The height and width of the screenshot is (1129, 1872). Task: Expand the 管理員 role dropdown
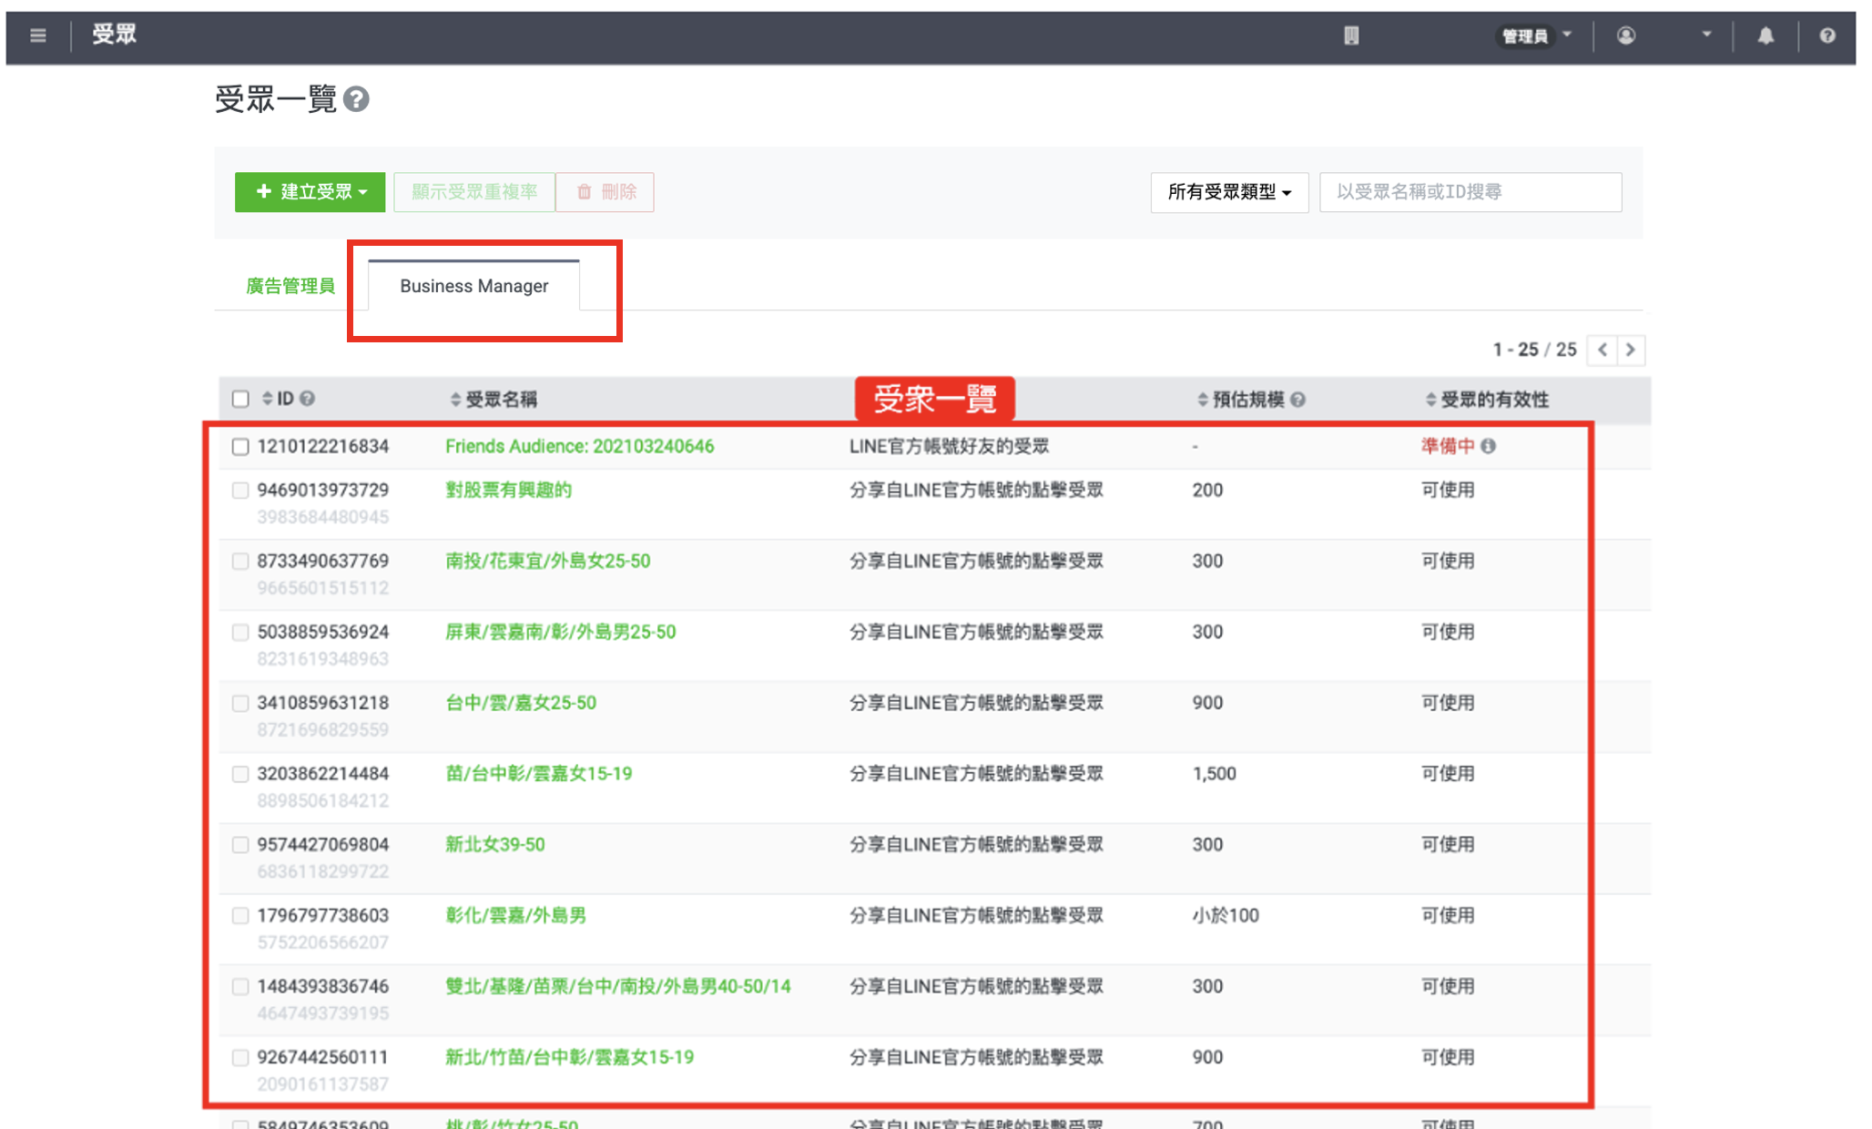[x=1535, y=36]
